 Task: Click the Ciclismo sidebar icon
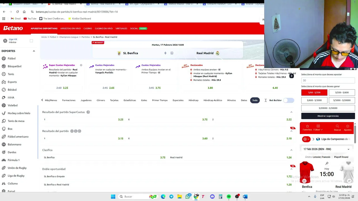[4, 183]
